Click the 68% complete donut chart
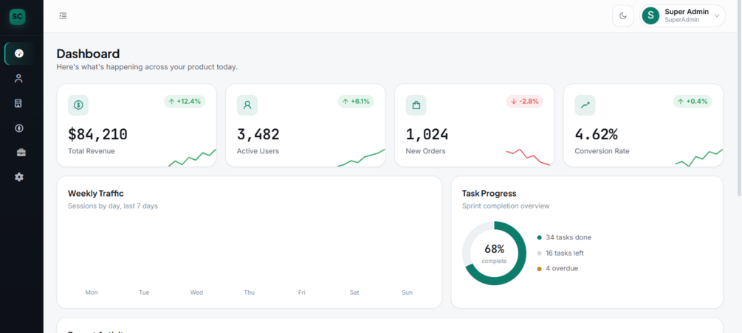742x333 pixels. pos(494,253)
